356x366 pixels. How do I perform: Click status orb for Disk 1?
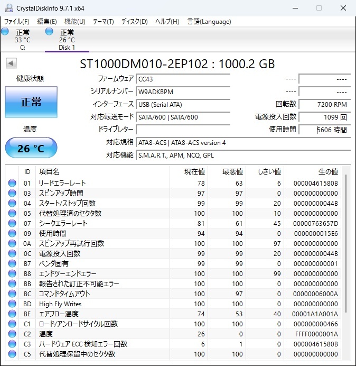[x=49, y=31]
